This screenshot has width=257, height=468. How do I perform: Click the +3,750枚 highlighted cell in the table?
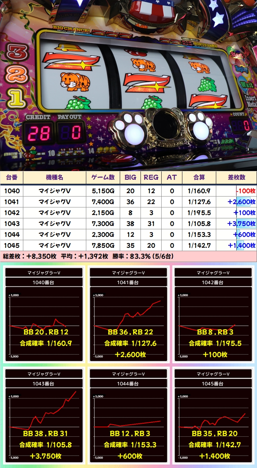[x=241, y=223]
